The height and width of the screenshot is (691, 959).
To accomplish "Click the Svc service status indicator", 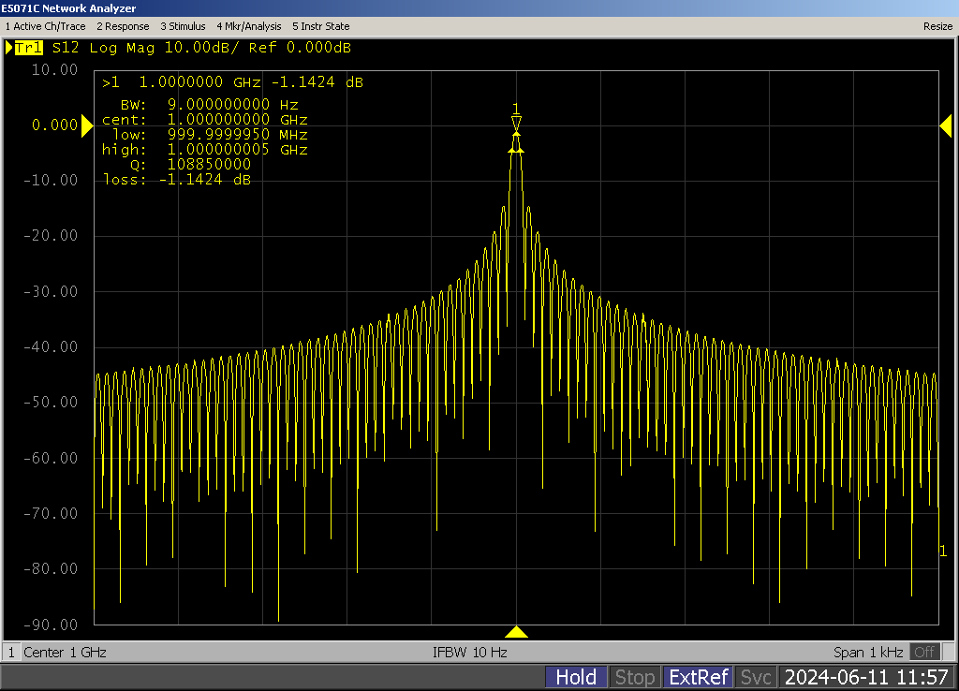I will 756,677.
